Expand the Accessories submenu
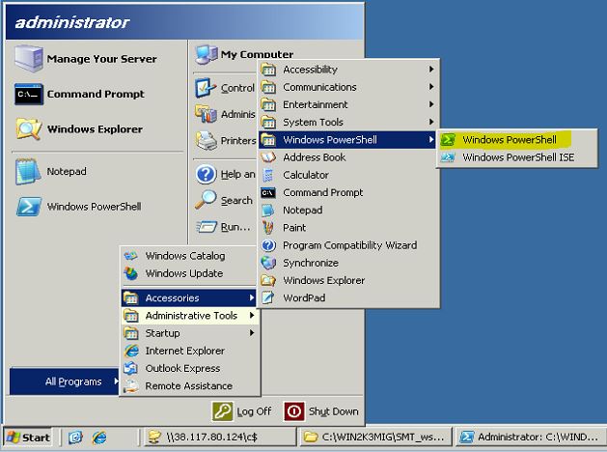This screenshot has width=607, height=452. 189,297
